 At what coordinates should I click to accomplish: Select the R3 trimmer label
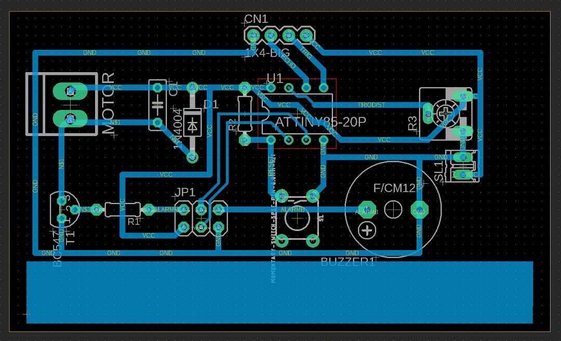412,124
